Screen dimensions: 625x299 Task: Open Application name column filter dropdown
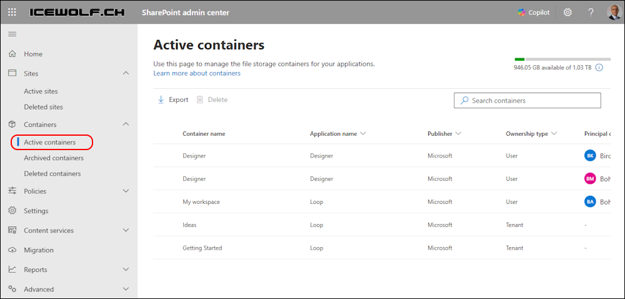pyautogui.click(x=362, y=134)
